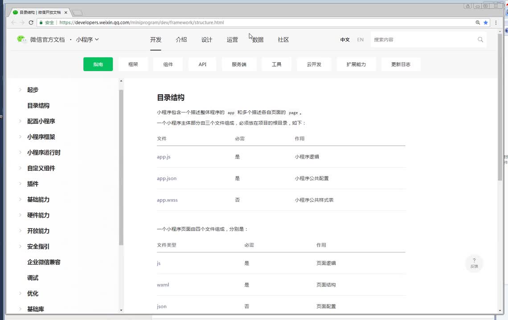
Task: Select the 介绍 top navigation item
Action: pos(181,40)
